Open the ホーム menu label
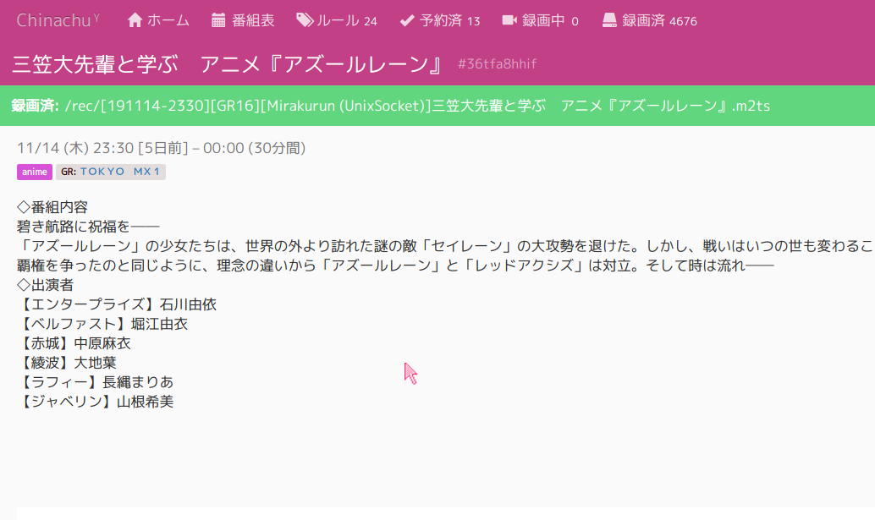The image size is (875, 520). 168,20
